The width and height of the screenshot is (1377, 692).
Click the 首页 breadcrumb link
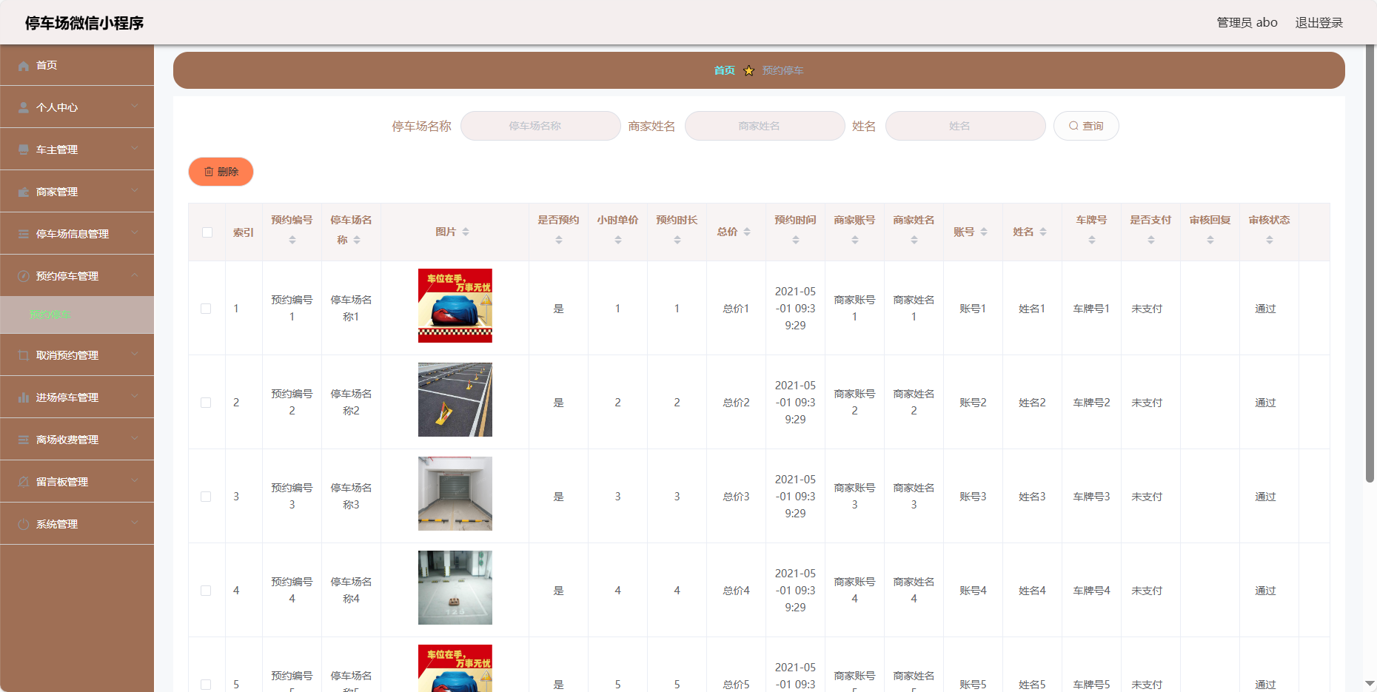(x=724, y=70)
